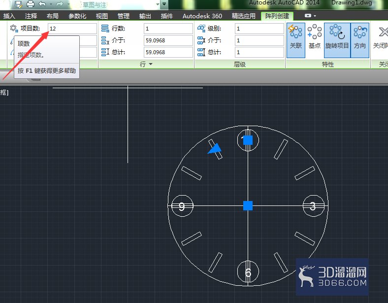
Task: Click the blue center grip of array
Action: 248,206
